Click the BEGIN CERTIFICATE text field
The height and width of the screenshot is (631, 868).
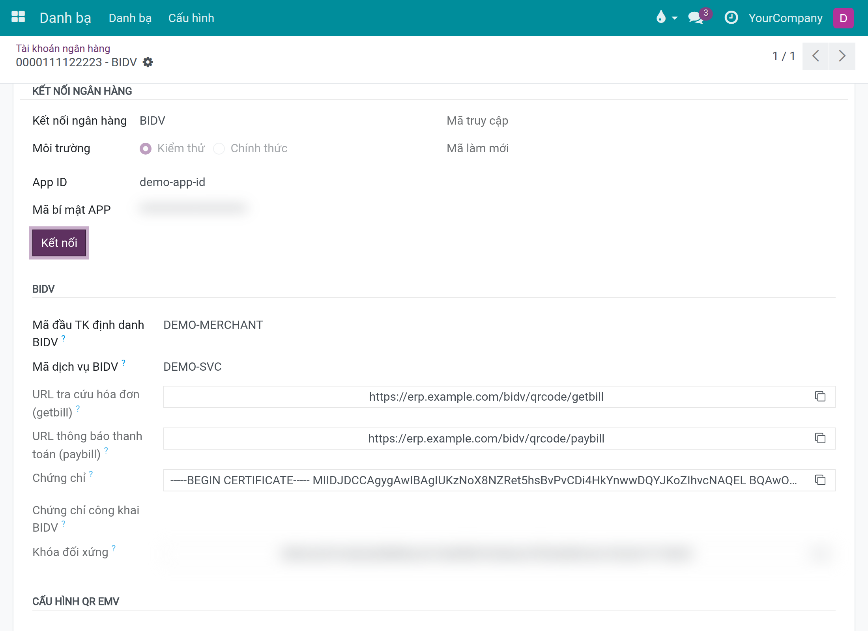[x=499, y=480]
